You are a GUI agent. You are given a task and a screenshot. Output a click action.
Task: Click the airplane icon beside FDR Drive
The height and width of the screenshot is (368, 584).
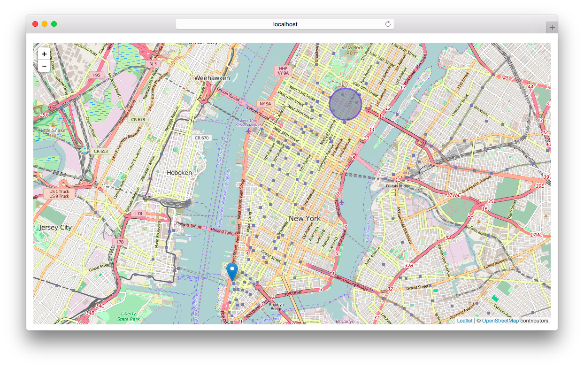342,202
